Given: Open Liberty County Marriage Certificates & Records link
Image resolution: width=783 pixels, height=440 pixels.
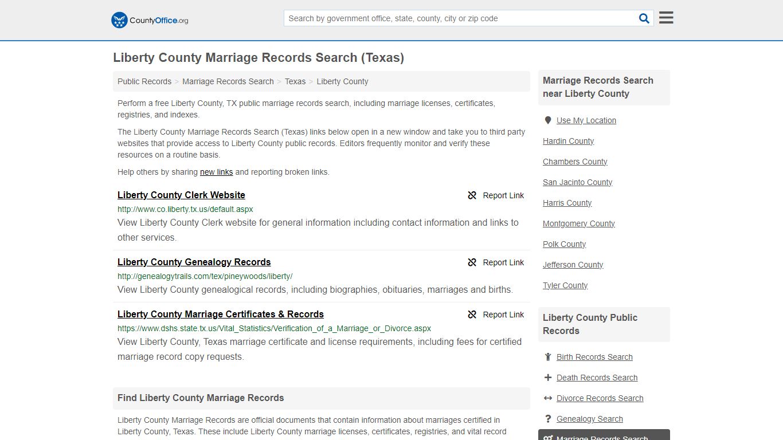Looking at the screenshot, I should [x=221, y=314].
